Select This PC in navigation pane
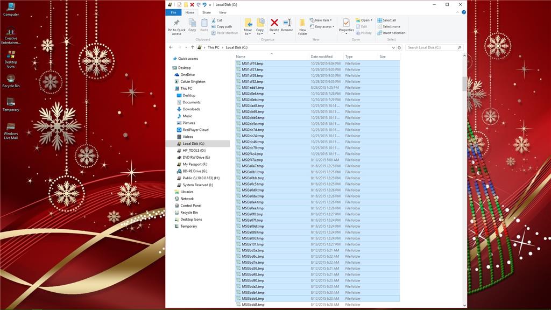 pos(186,89)
